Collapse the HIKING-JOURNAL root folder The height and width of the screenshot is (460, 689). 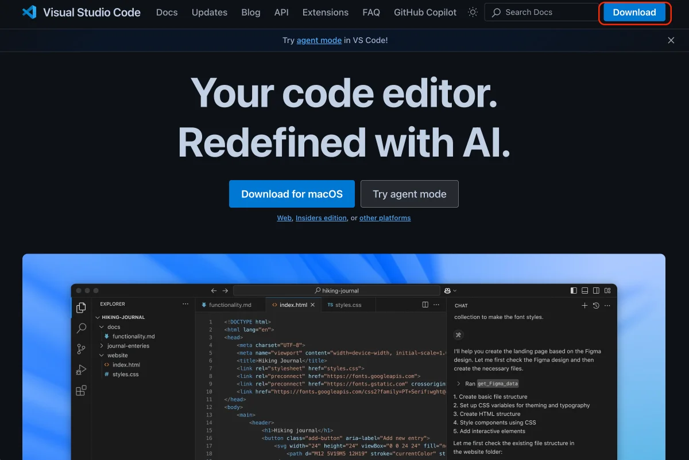point(98,317)
